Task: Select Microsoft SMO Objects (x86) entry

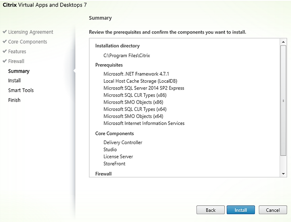Action: tap(133, 102)
